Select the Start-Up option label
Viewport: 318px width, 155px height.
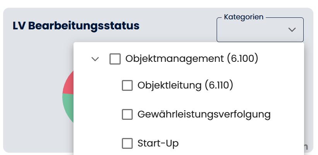(x=158, y=143)
